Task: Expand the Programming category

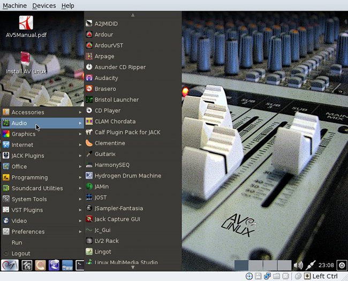Action: pos(42,177)
